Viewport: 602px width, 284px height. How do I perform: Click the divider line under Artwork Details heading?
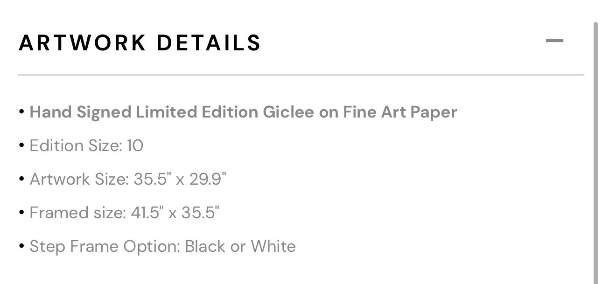pyautogui.click(x=301, y=75)
